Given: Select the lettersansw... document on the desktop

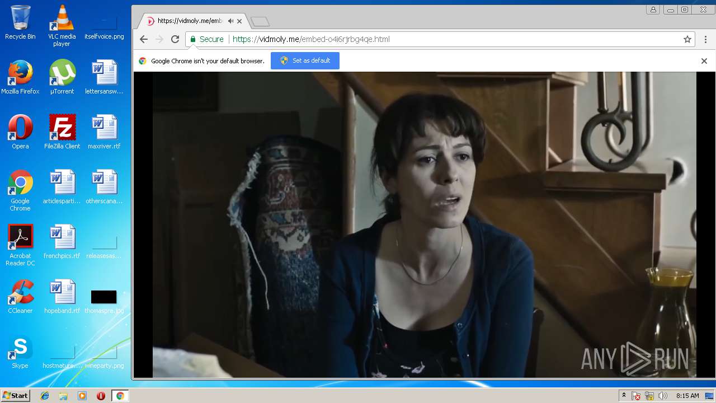Looking at the screenshot, I should pyautogui.click(x=104, y=77).
